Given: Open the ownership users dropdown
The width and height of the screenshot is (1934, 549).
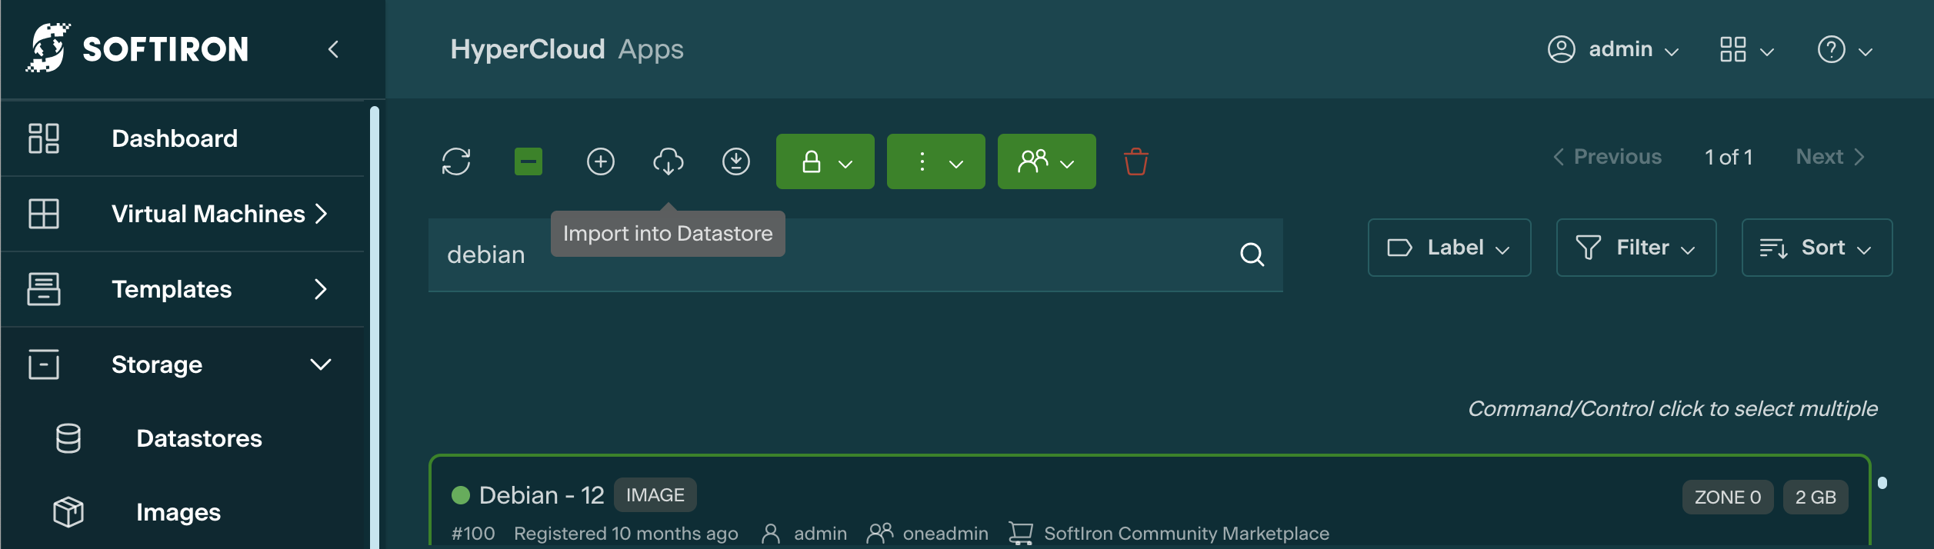Looking at the screenshot, I should click(1046, 161).
